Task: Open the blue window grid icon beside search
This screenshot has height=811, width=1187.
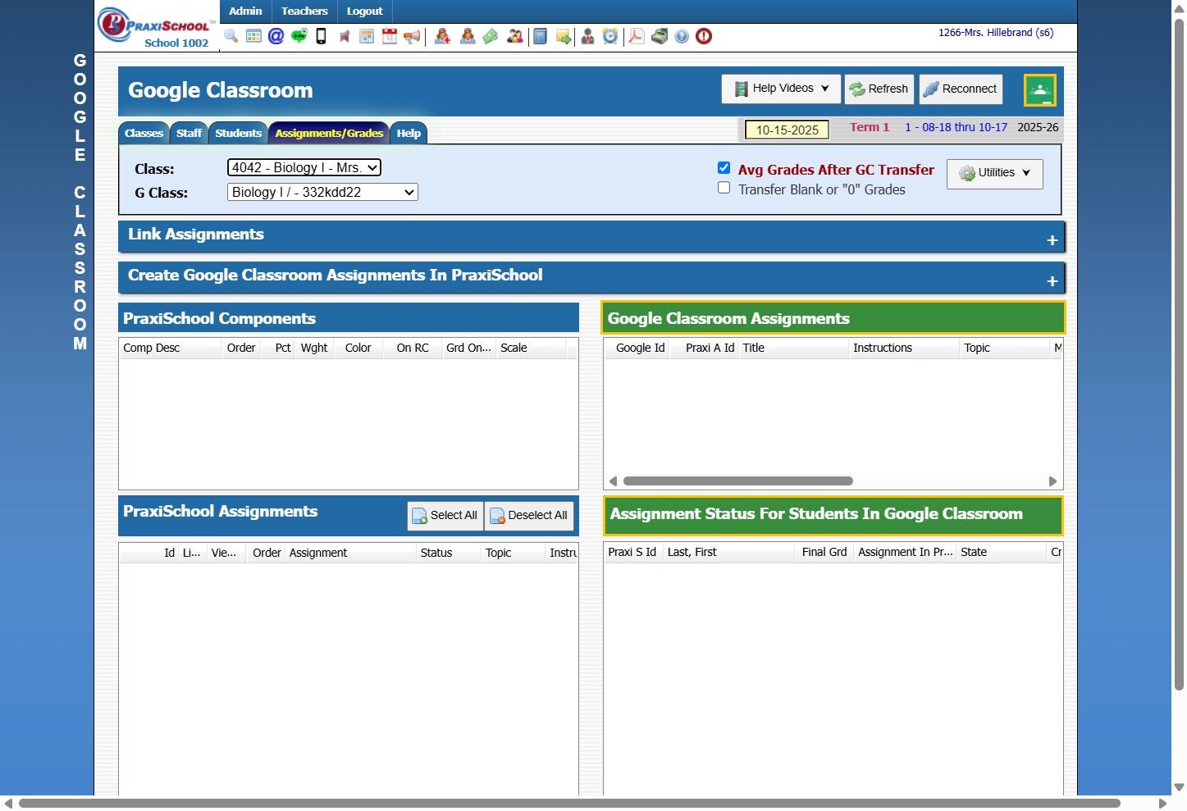Action: pos(253,36)
